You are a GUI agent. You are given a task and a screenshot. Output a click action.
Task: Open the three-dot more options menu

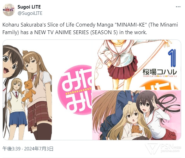(x=178, y=7)
